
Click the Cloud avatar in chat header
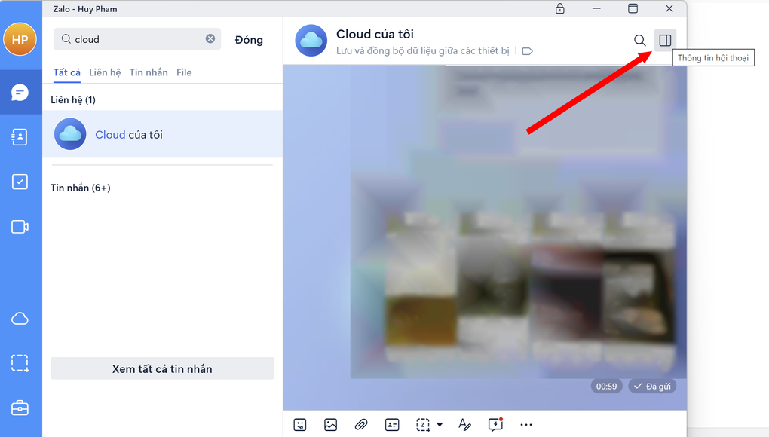point(311,40)
